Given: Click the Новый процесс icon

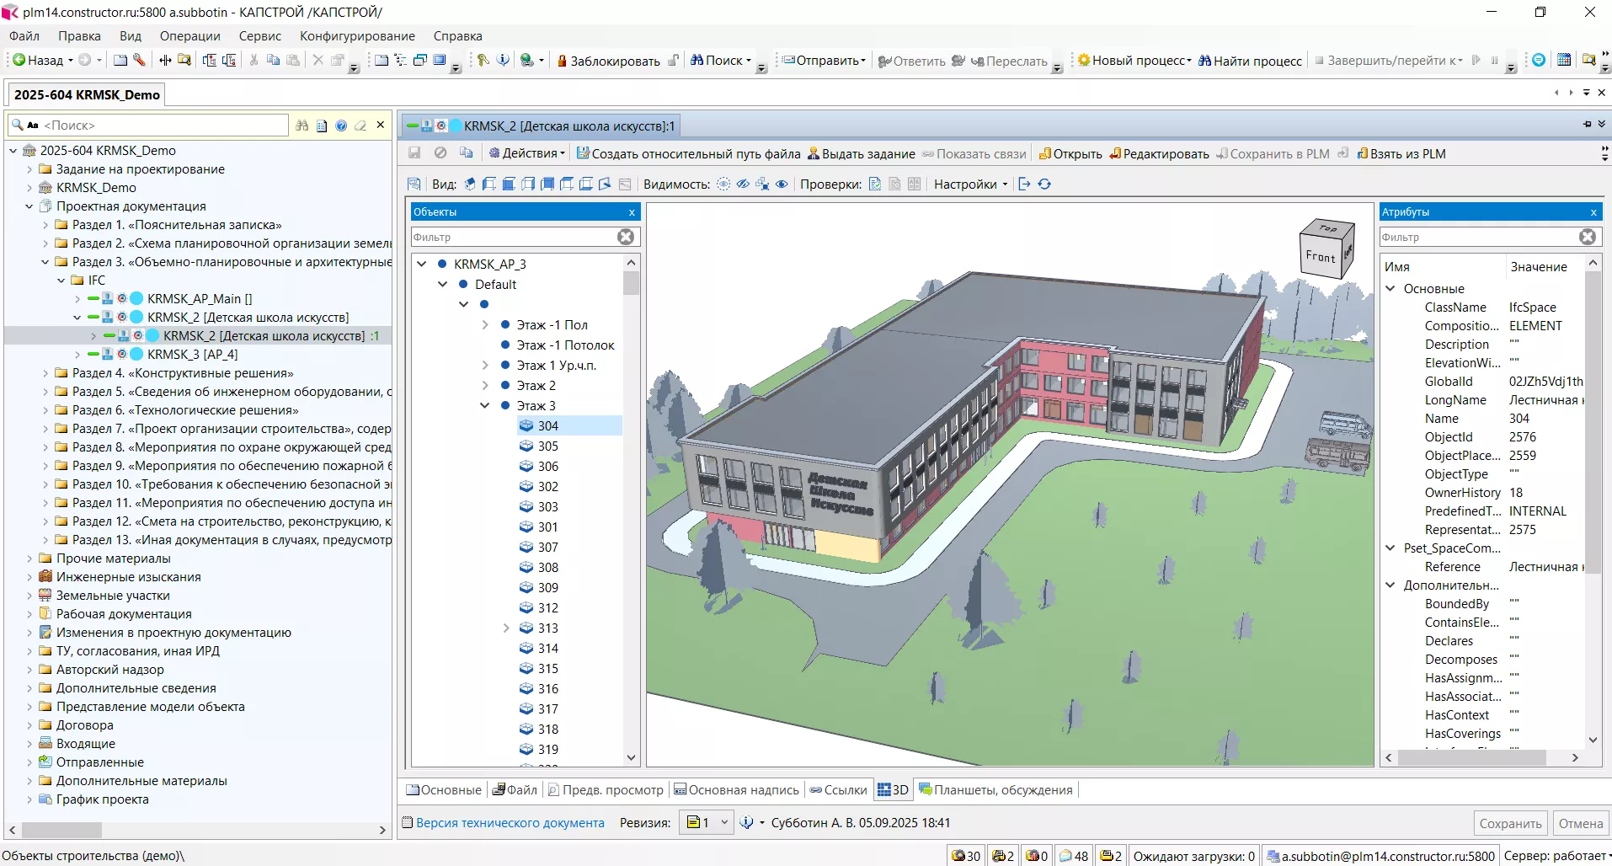Looking at the screenshot, I should coord(1084,61).
